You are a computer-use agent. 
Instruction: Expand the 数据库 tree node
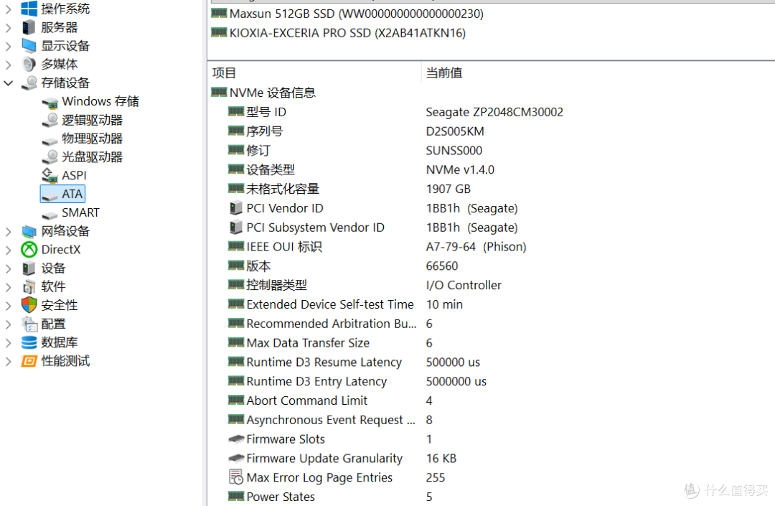(x=8, y=342)
